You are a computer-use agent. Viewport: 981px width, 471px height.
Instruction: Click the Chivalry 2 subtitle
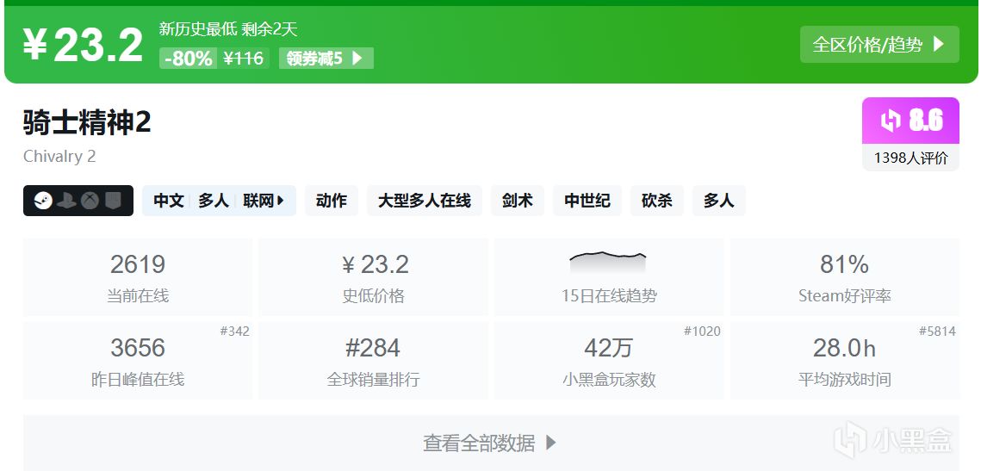59,157
